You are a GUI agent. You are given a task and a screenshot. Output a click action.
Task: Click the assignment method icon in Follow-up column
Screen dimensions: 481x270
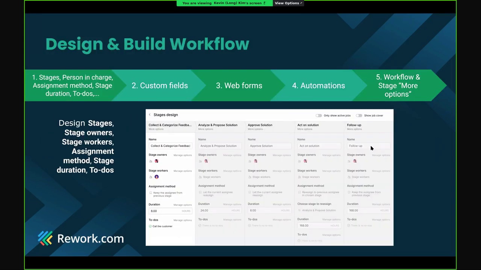pos(349,192)
